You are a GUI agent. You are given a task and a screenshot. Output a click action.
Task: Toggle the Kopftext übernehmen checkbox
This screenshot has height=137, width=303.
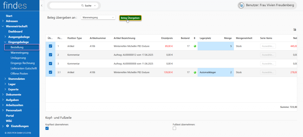pyautogui.click(x=47, y=128)
